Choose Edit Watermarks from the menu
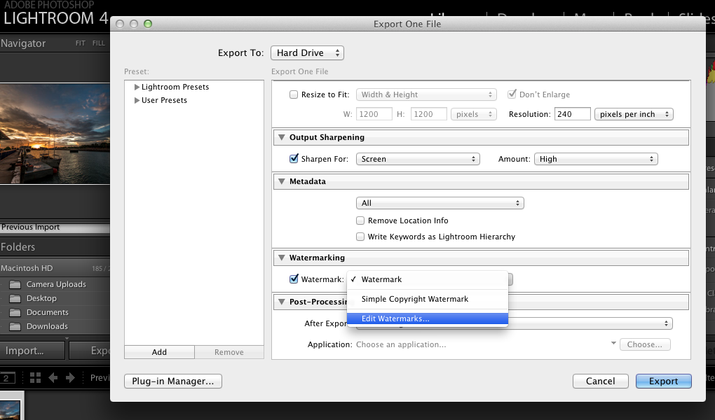 (395, 318)
